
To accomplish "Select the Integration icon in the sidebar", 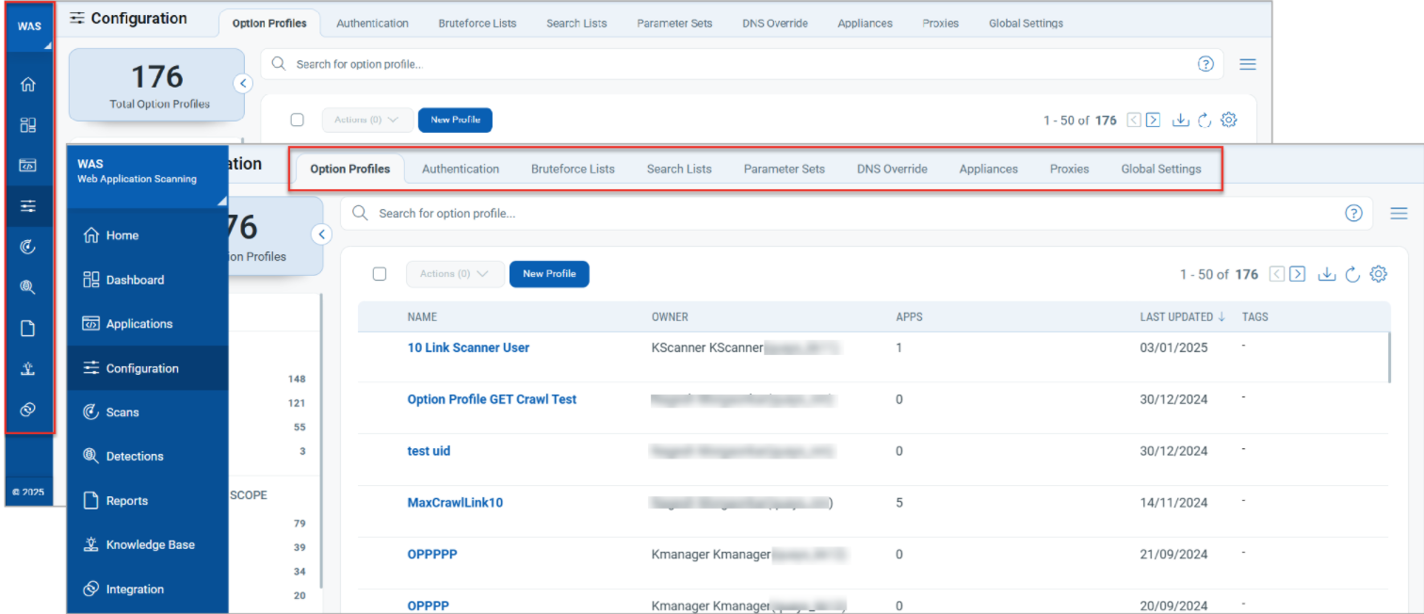I will point(28,408).
